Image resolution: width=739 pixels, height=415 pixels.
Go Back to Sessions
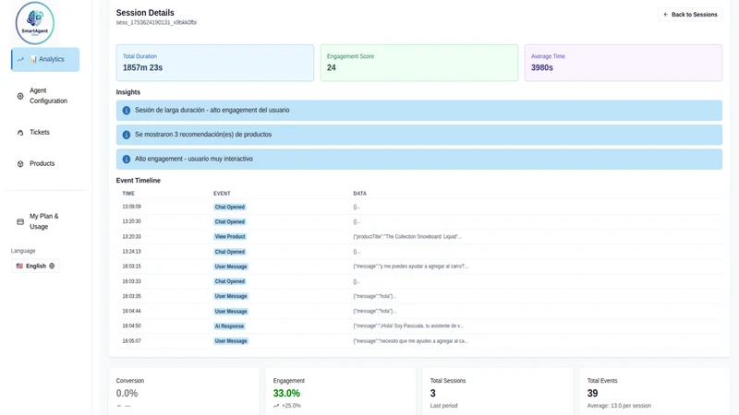tap(690, 15)
